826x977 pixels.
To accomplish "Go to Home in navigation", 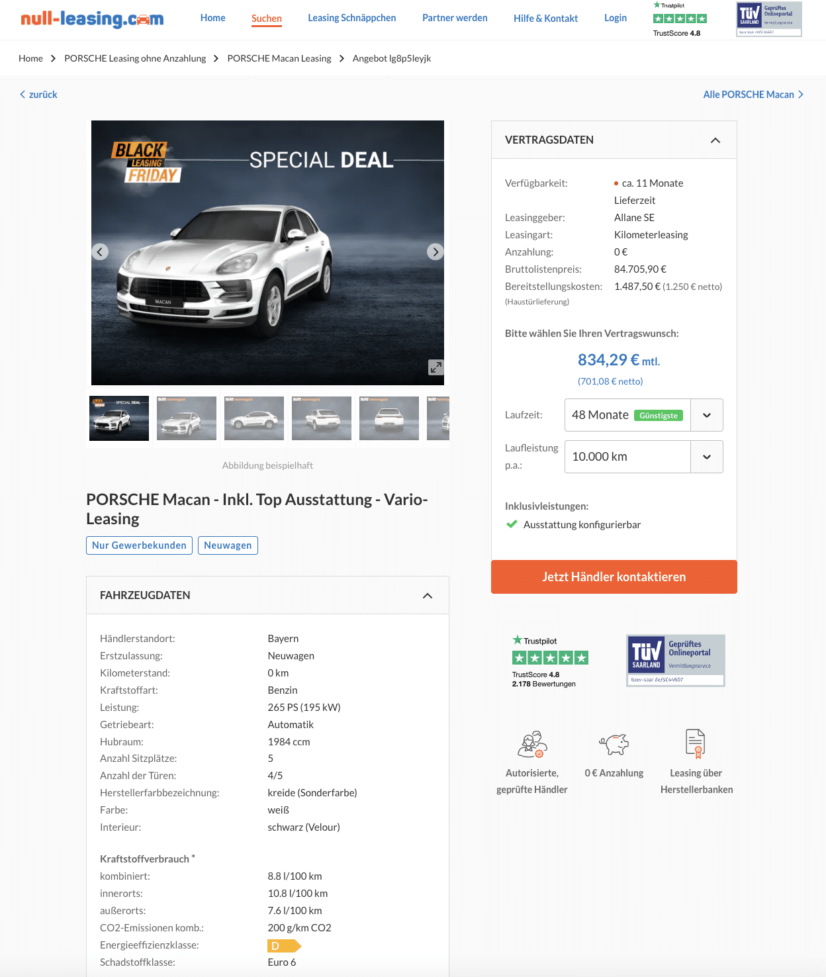I will pos(213,18).
